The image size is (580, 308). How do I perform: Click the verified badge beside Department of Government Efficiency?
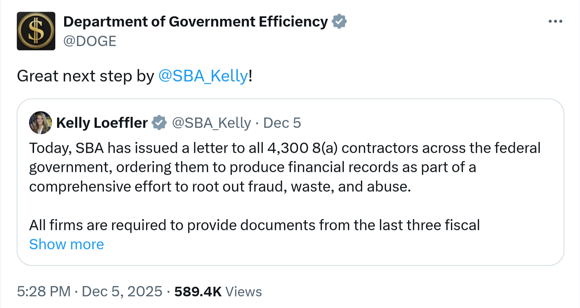click(339, 22)
